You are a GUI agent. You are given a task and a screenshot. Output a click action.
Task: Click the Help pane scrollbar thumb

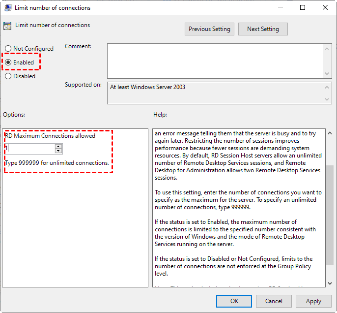click(x=330, y=215)
